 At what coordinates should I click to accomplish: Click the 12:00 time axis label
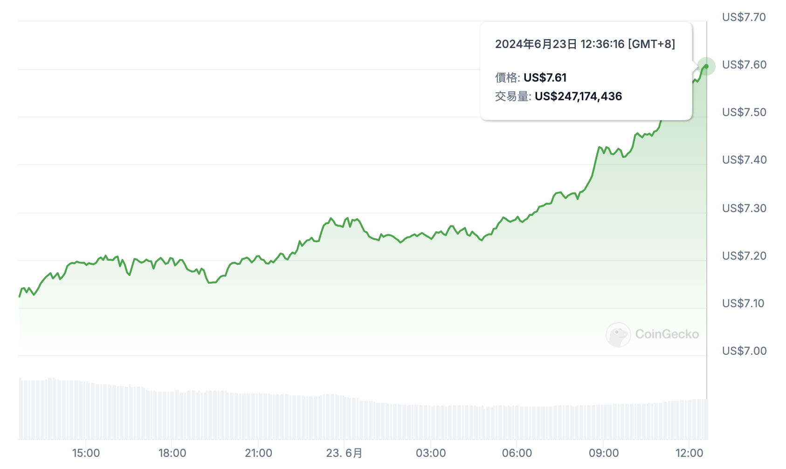(689, 453)
